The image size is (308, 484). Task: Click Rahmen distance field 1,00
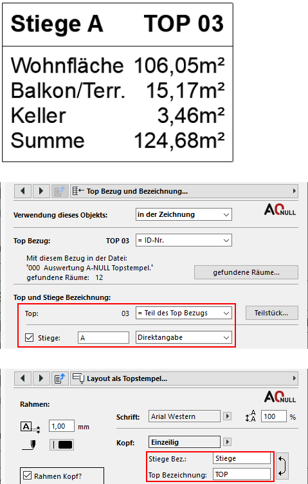coord(62,426)
